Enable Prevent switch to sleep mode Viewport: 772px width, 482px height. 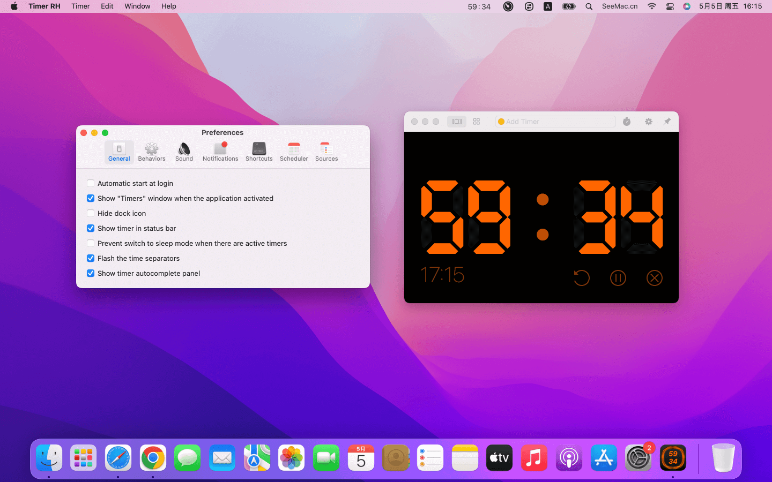[x=91, y=243]
